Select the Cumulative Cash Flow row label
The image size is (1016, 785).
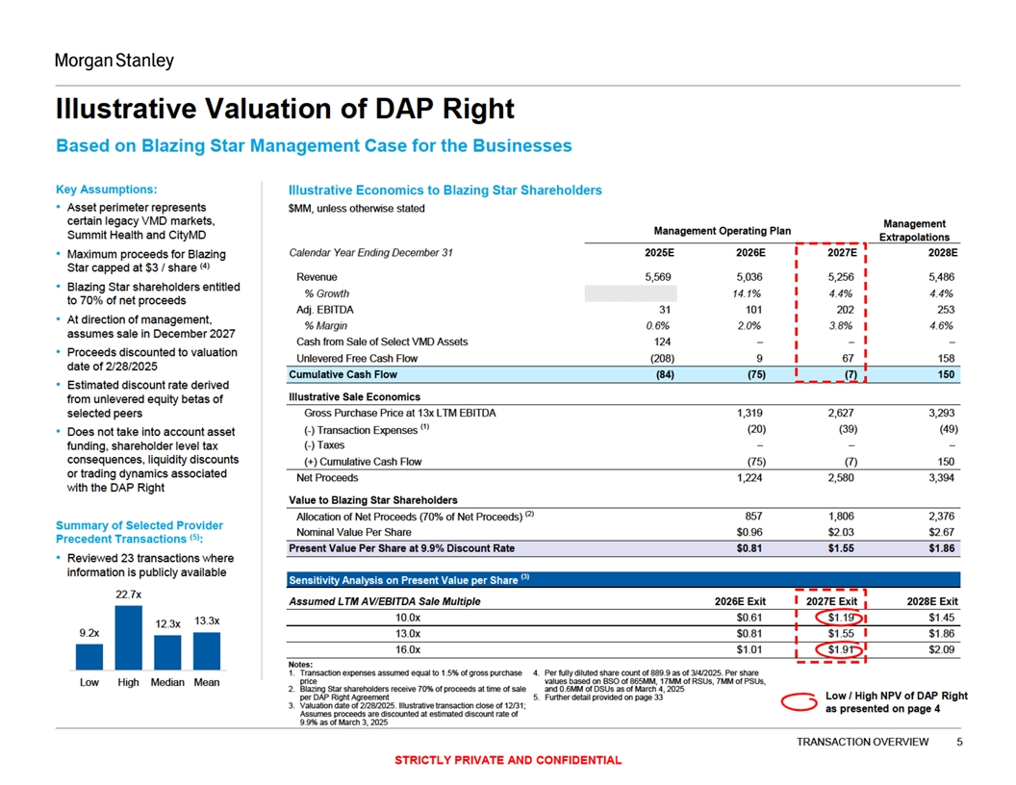tap(343, 374)
